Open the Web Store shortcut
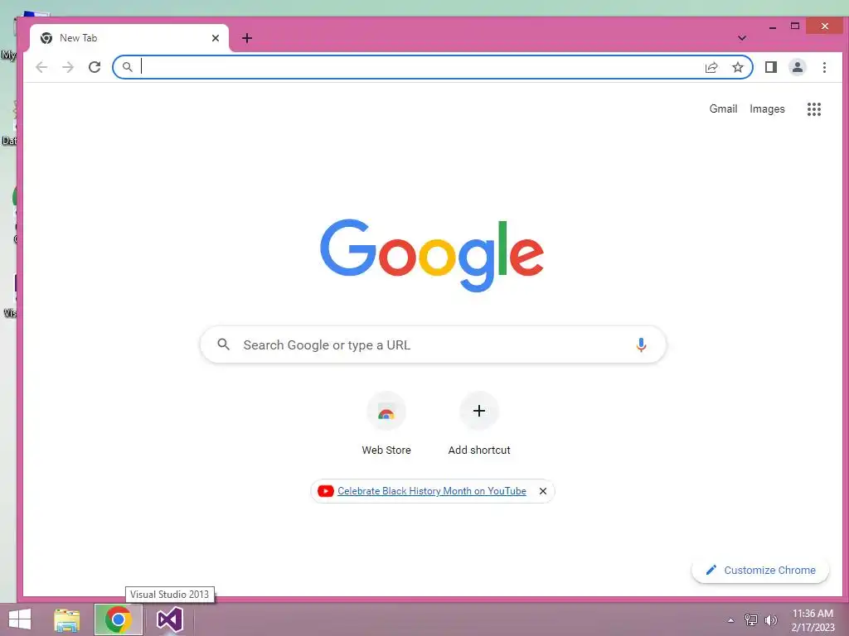This screenshot has height=636, width=849. pyautogui.click(x=386, y=425)
